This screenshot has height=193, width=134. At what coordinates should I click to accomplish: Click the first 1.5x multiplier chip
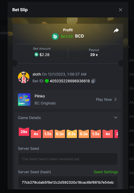point(48,134)
